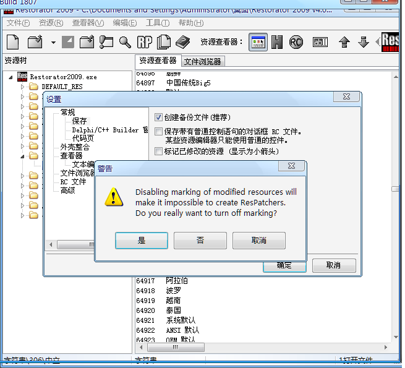Click the down arrow navigation icon
This screenshot has height=368, width=405.
click(364, 42)
